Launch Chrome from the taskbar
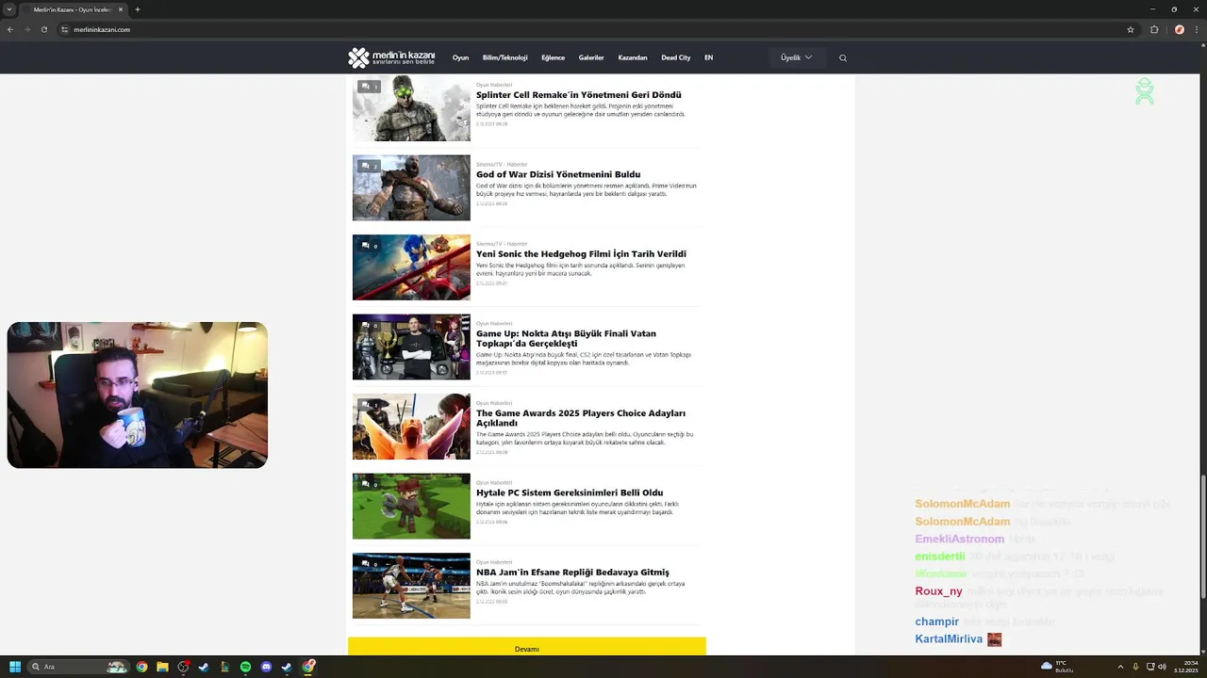Screen dimensions: 1207x678 point(141,667)
